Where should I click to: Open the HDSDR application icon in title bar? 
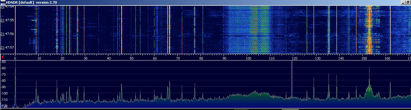pos(2,2)
